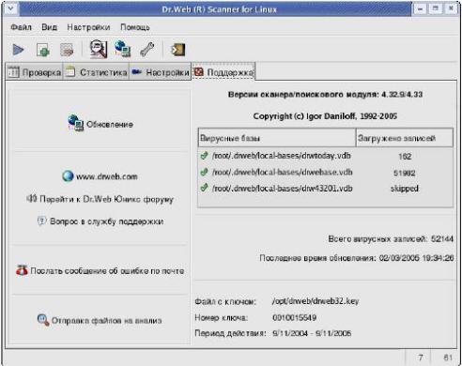
Task: Open the Файл menu
Action: (x=21, y=27)
